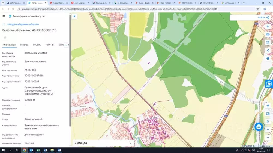The image size is (273, 153).
Task: Open the round chat support button
Action: 259,127
